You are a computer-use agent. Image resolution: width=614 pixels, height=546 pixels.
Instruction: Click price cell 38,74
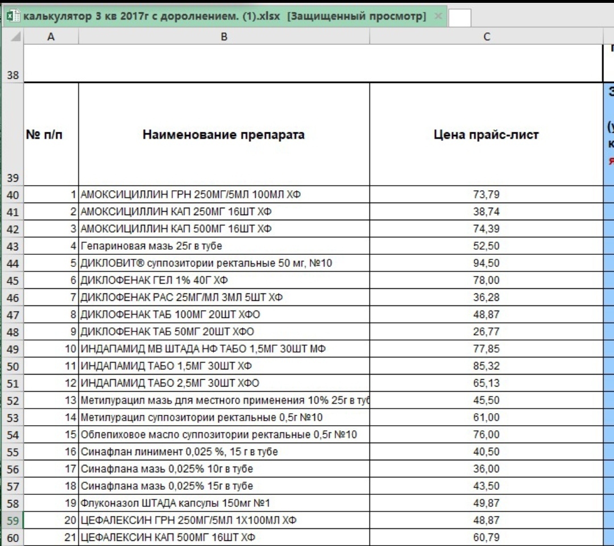(486, 212)
